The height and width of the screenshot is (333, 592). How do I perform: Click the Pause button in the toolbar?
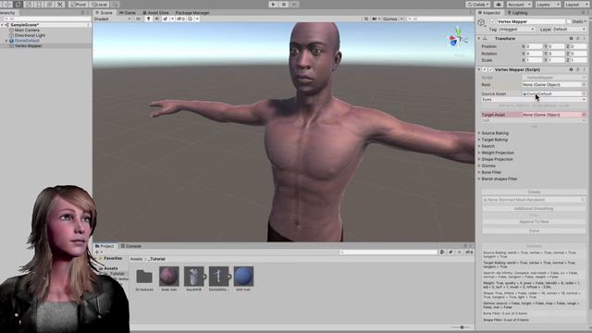[x=284, y=4]
